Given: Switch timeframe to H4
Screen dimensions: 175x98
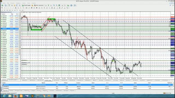Looking at the screenshot, I should [x=15, y=10].
